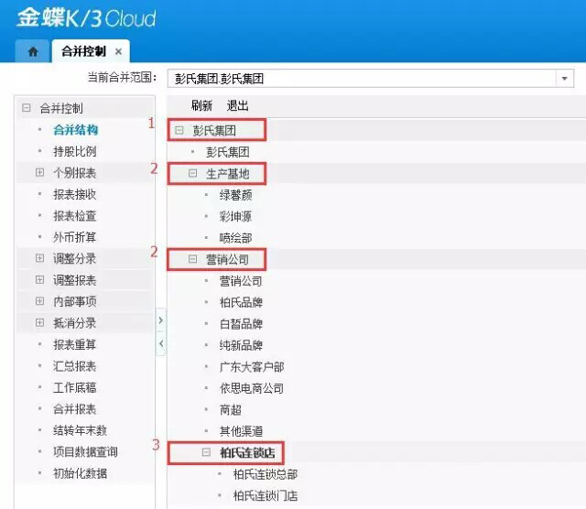586x509 pixels.
Task: Select 商超 in the structure tree
Action: pyautogui.click(x=231, y=410)
